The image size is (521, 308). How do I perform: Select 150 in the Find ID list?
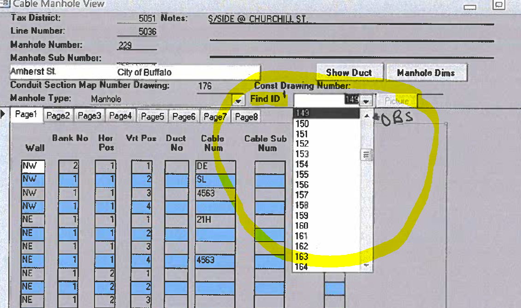coord(326,124)
